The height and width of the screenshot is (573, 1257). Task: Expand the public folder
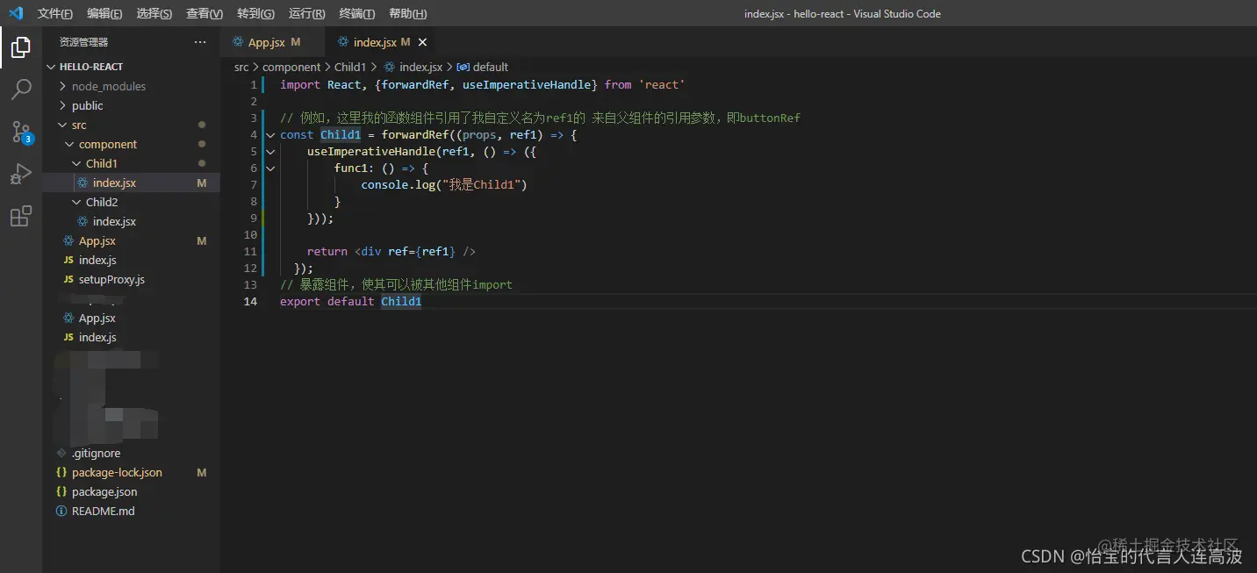62,105
